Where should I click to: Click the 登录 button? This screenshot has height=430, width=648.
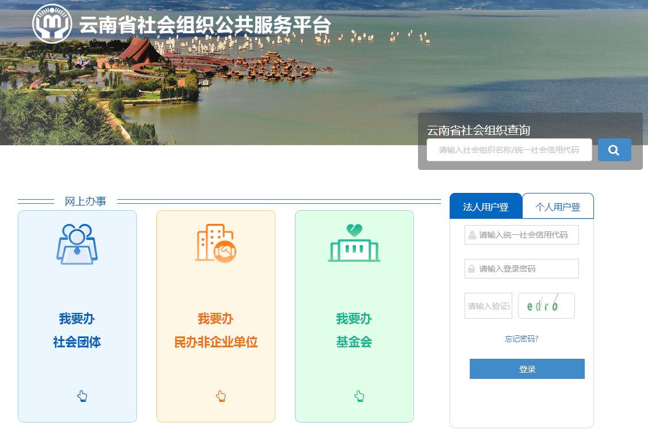[527, 369]
